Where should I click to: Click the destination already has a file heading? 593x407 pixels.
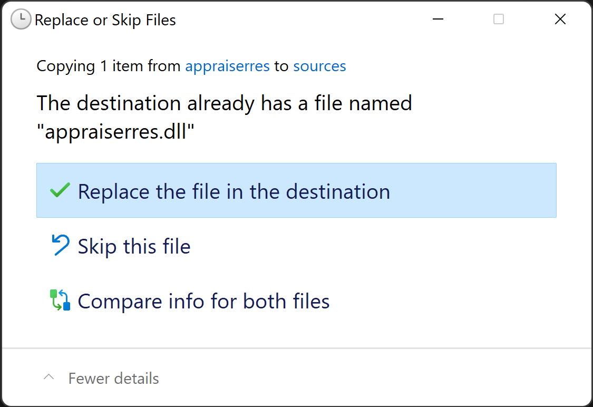[x=224, y=103]
